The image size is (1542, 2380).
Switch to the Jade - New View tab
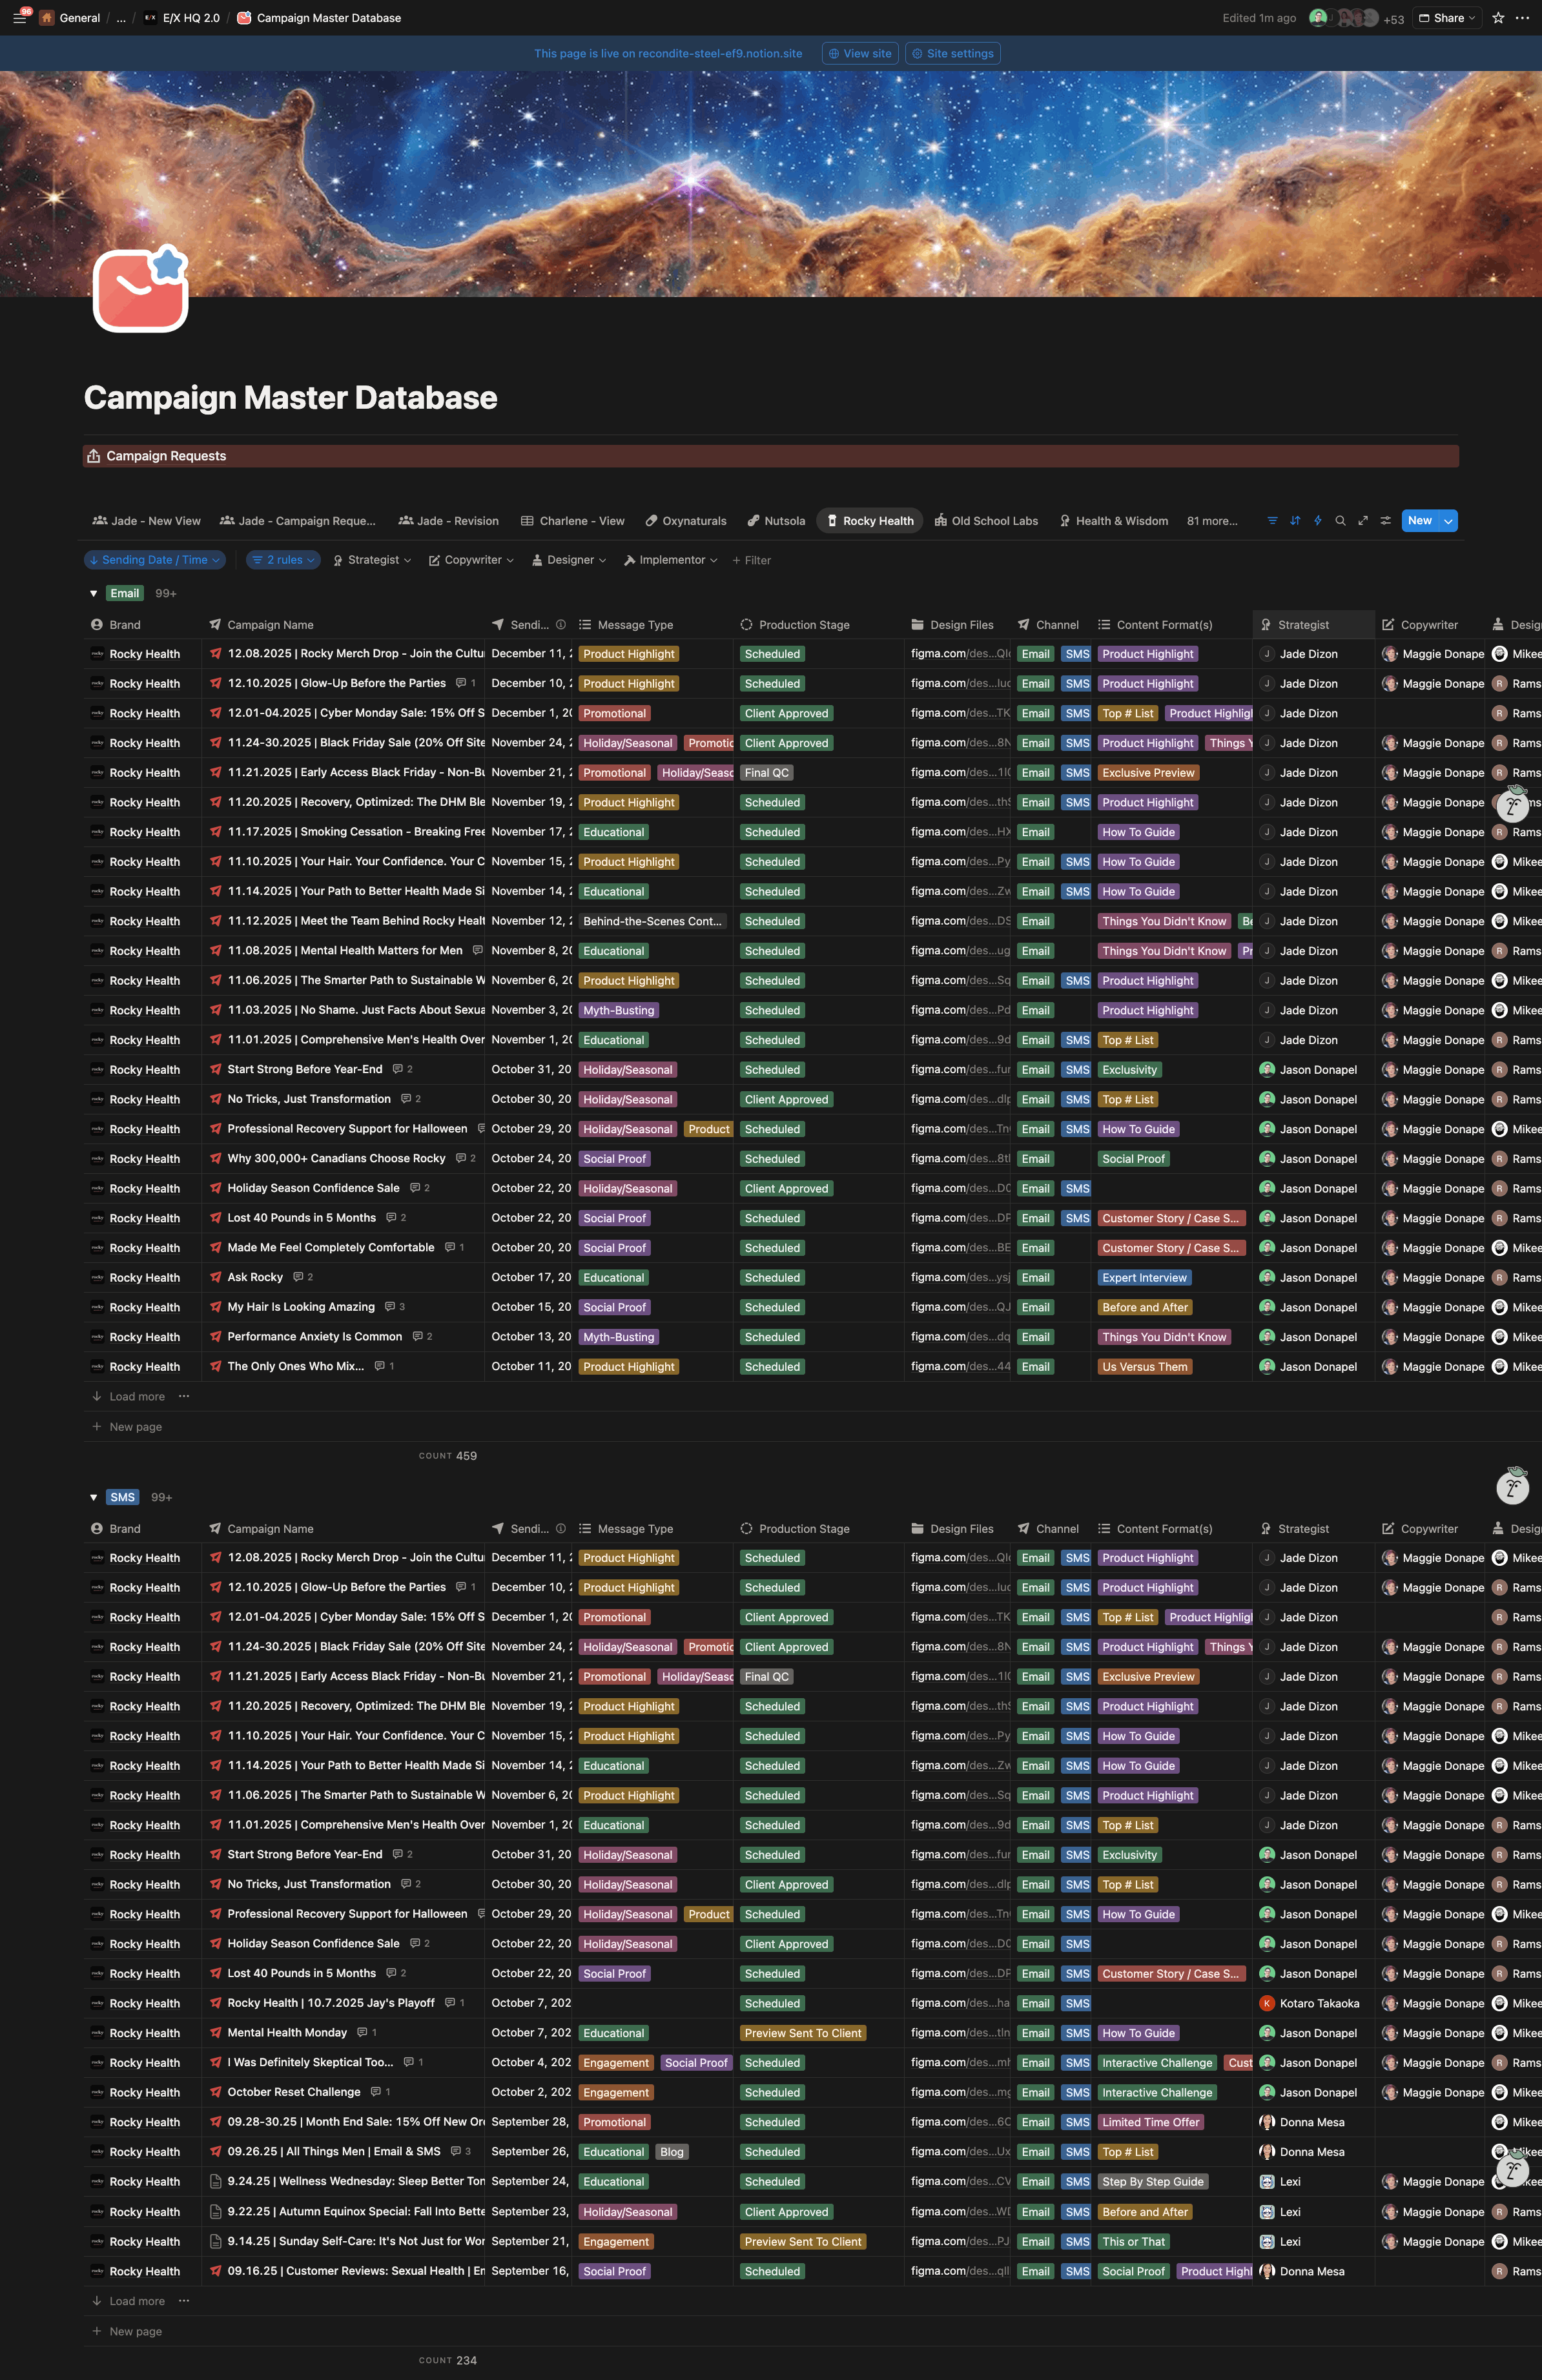coord(146,521)
